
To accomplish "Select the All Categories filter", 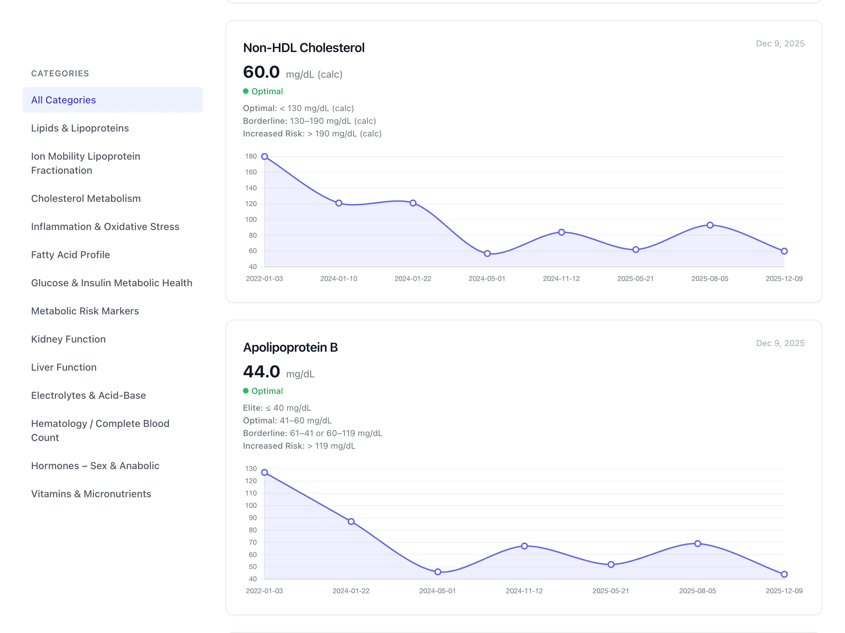I will pyautogui.click(x=63, y=100).
